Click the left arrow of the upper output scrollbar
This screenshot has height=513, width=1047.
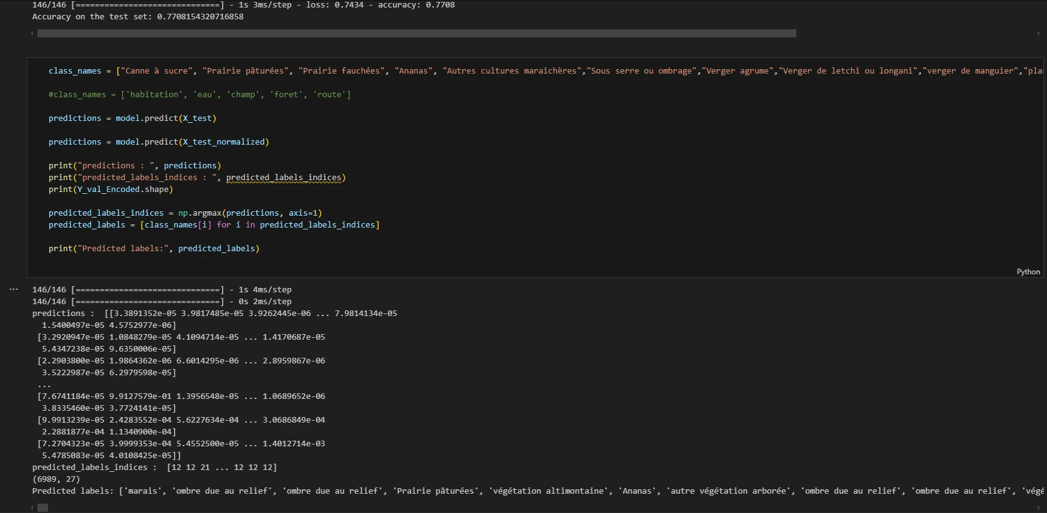32,33
